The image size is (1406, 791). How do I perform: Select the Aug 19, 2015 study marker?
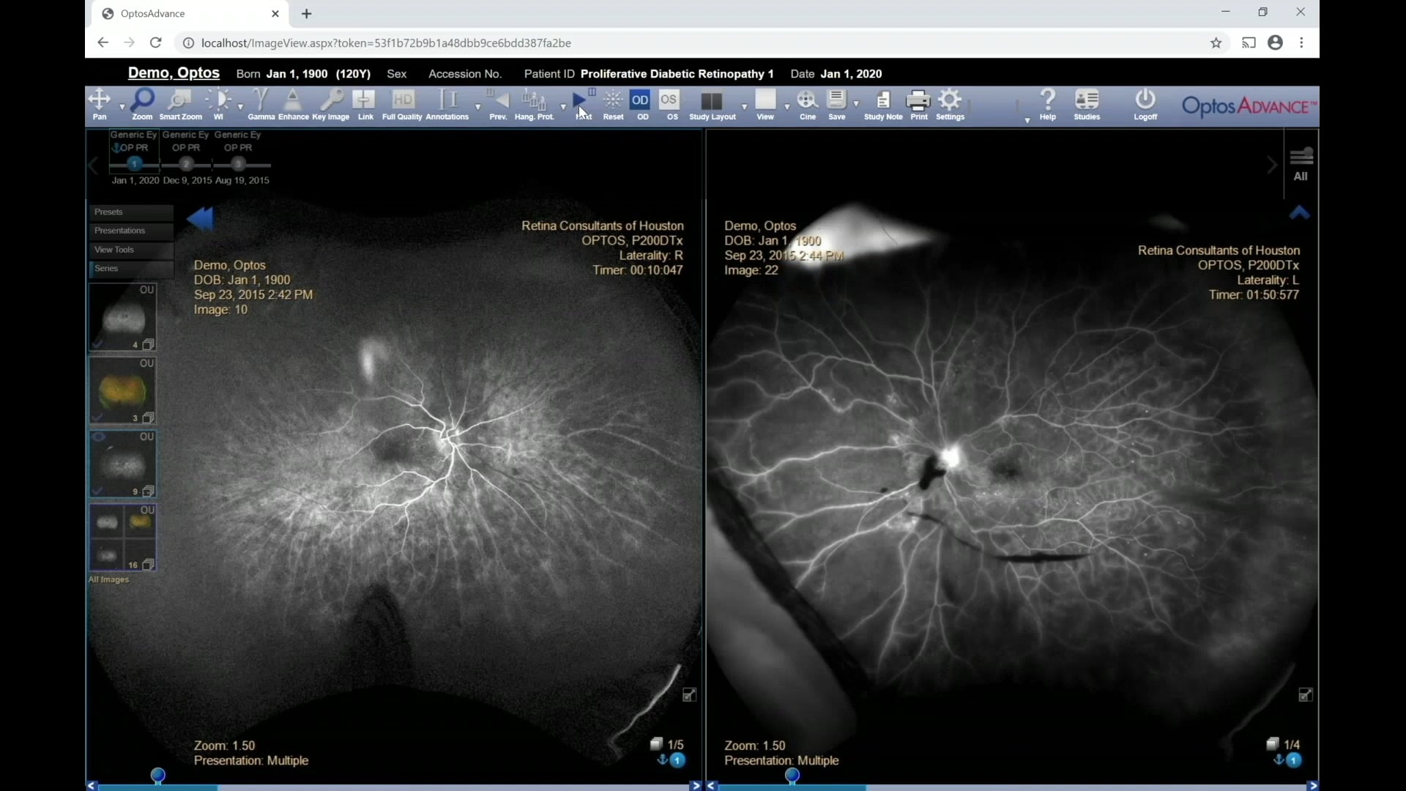pyautogui.click(x=238, y=164)
